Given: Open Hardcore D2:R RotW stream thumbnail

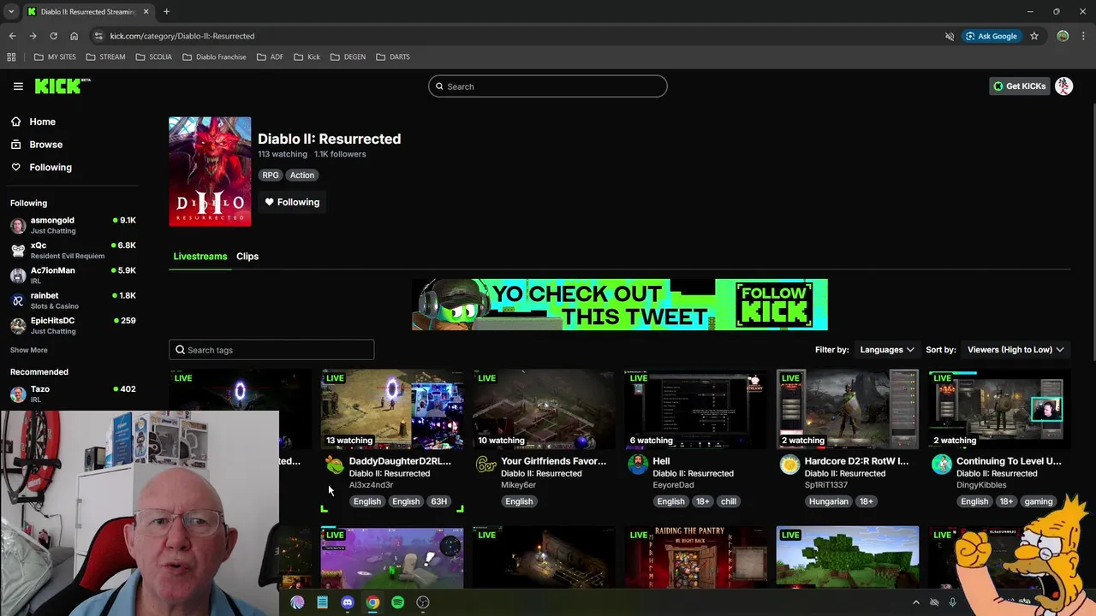Looking at the screenshot, I should click(848, 409).
